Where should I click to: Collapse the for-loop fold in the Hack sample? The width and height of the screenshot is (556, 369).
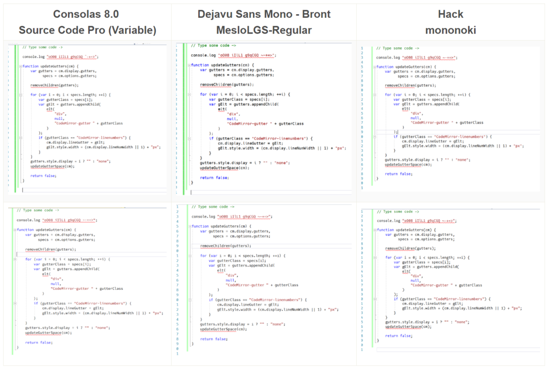[375, 95]
